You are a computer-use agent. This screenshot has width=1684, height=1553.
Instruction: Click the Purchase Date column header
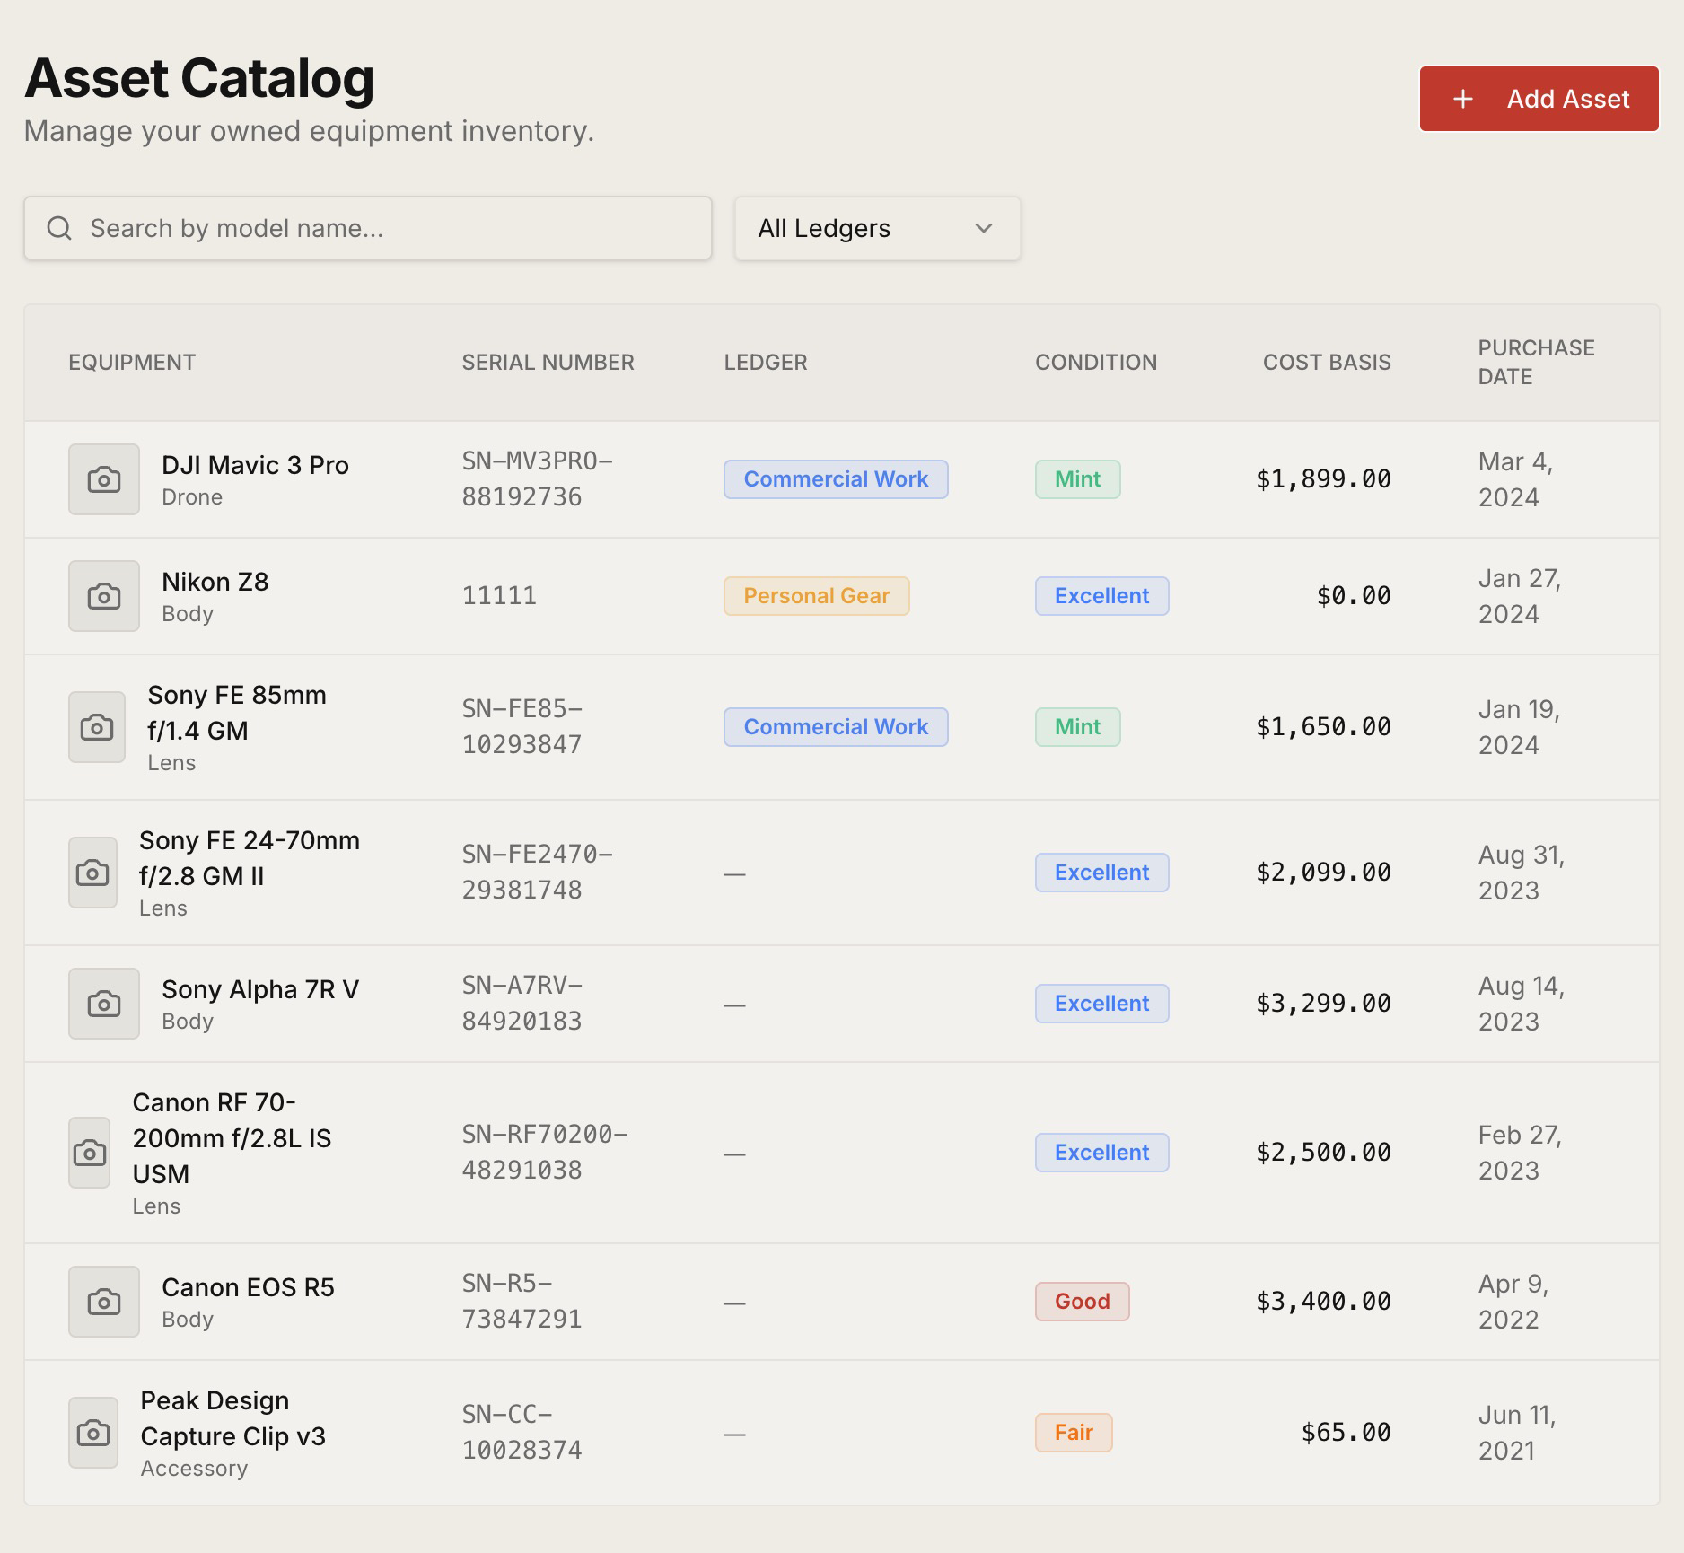(x=1537, y=363)
